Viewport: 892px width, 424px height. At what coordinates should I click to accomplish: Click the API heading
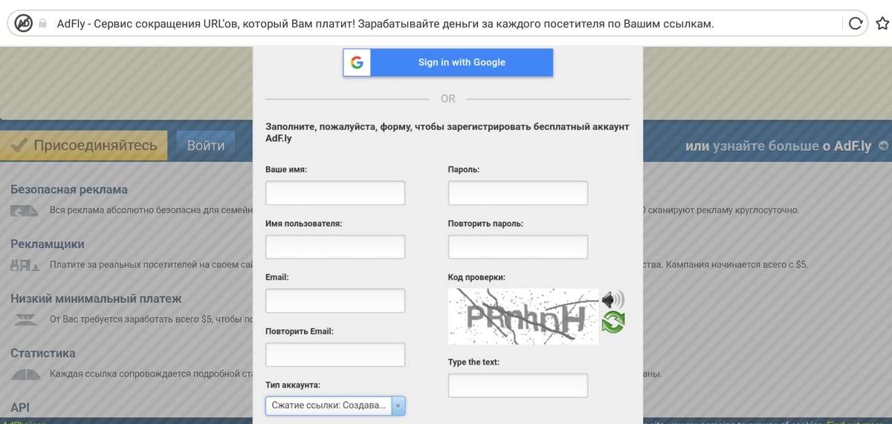coord(20,408)
